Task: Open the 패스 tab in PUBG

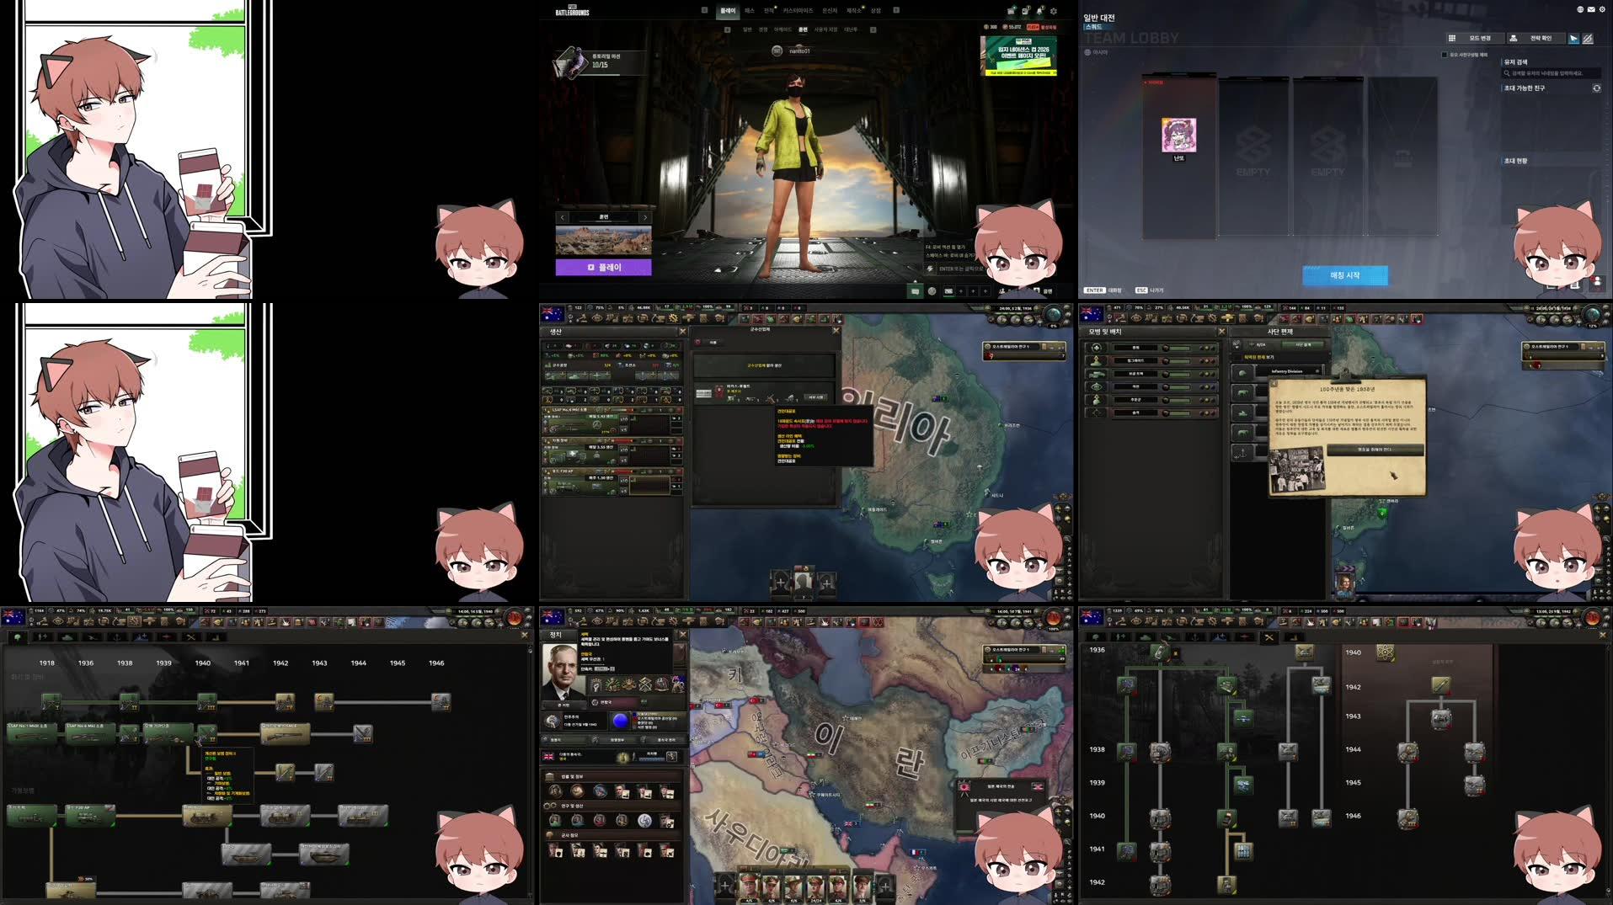Action: 750,11
